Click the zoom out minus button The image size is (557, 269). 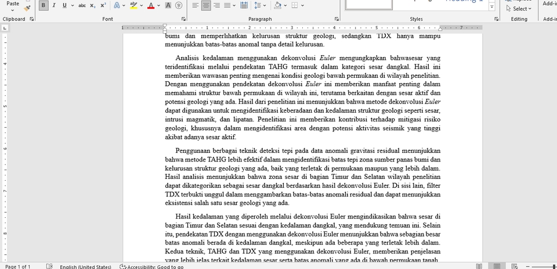click(x=527, y=267)
